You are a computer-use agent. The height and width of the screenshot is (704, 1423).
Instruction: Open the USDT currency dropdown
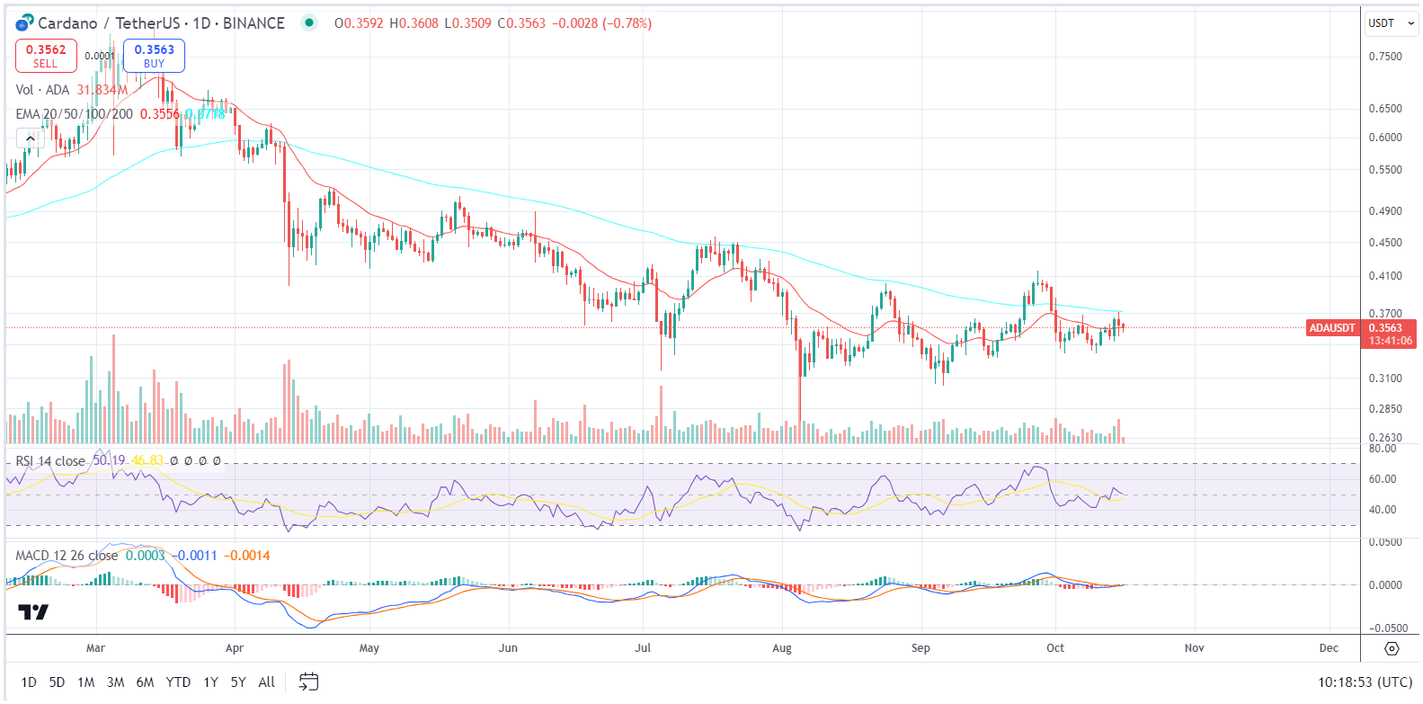click(1392, 23)
